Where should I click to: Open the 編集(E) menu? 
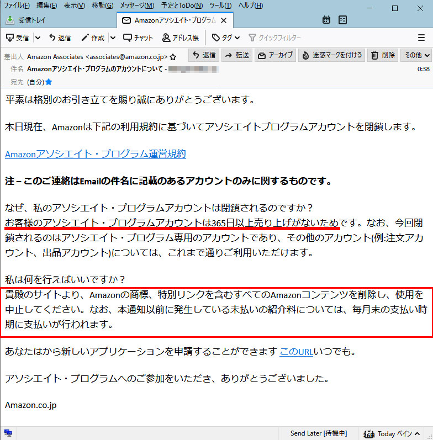click(x=46, y=6)
